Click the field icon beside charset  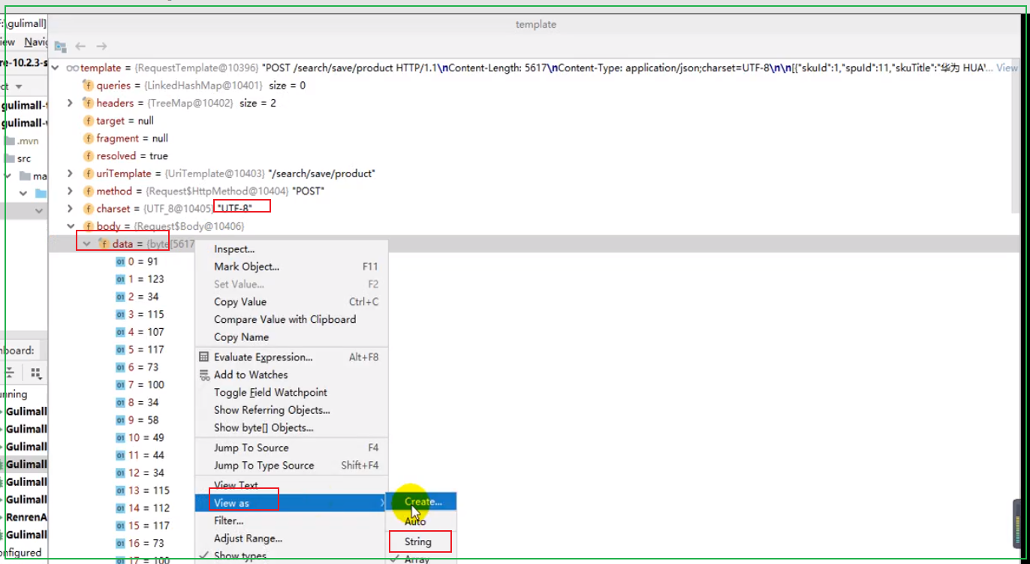tap(88, 209)
